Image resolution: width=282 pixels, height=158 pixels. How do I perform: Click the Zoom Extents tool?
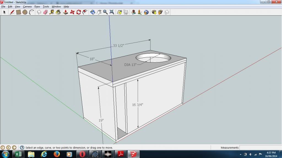(112, 12)
